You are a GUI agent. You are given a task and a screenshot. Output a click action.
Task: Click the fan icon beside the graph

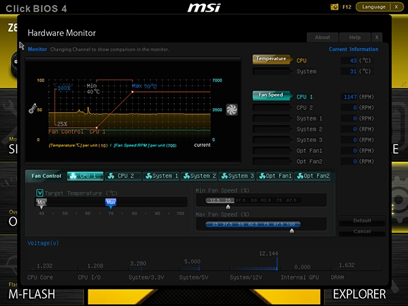(x=232, y=109)
